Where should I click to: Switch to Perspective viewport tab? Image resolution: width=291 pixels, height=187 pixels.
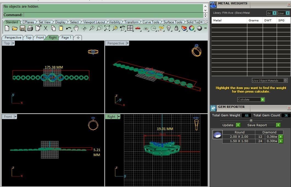coord(13,38)
